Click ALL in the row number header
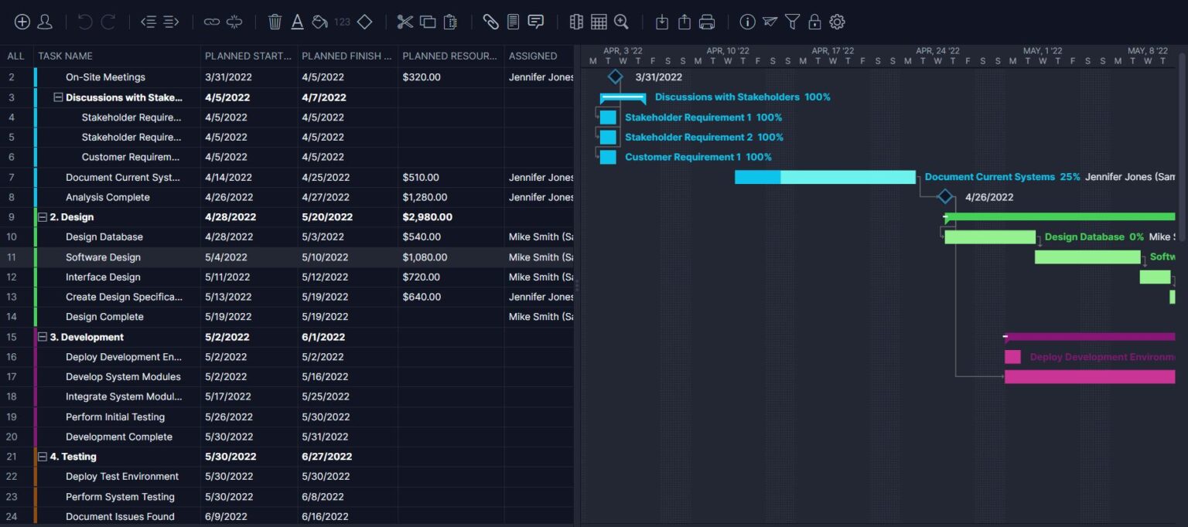The image size is (1188, 527). click(15, 56)
